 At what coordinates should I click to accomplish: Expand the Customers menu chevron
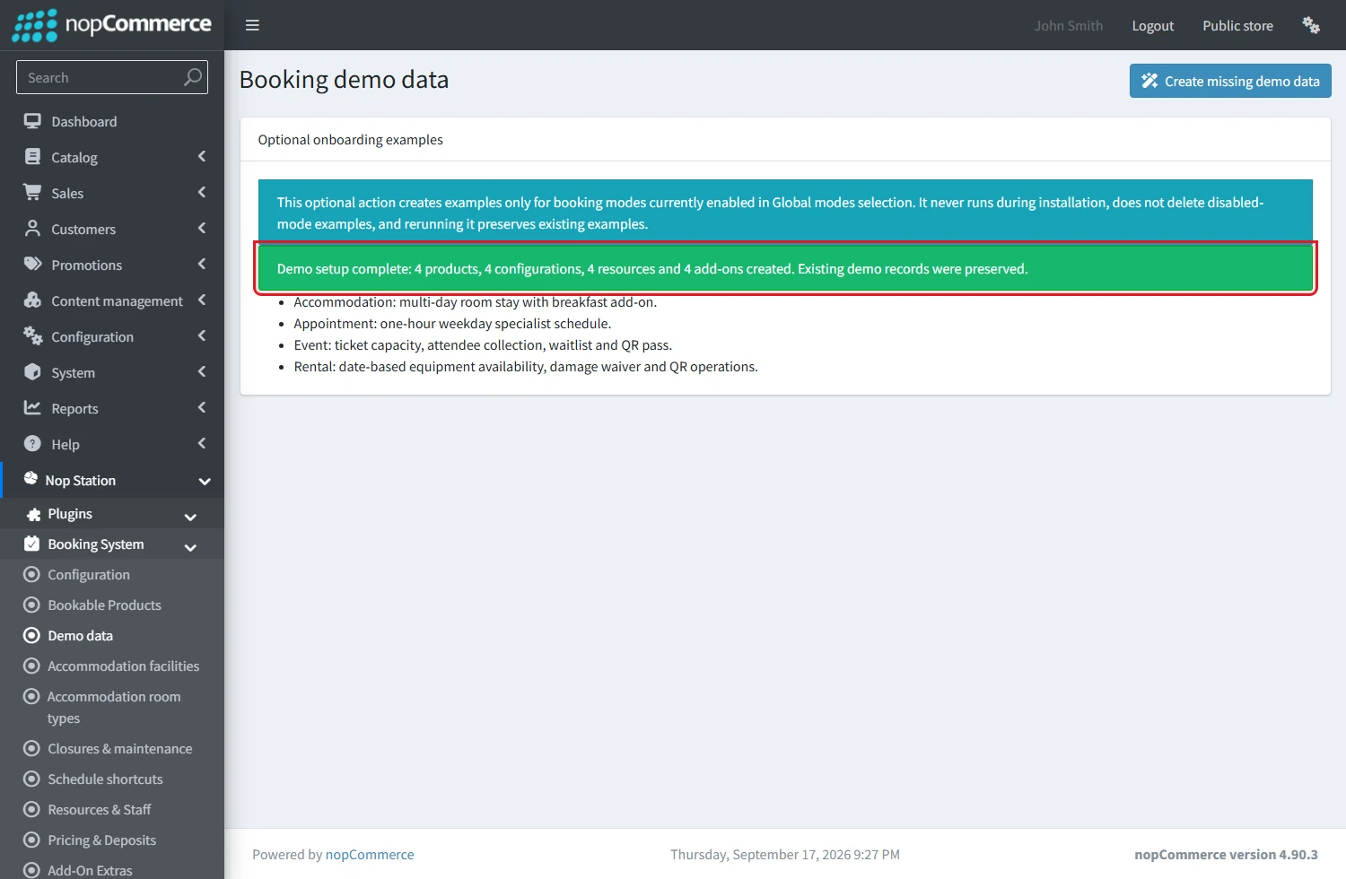coord(202,229)
